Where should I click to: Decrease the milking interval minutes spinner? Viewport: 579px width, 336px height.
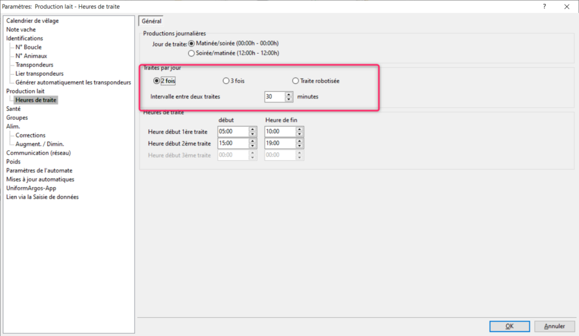point(289,100)
